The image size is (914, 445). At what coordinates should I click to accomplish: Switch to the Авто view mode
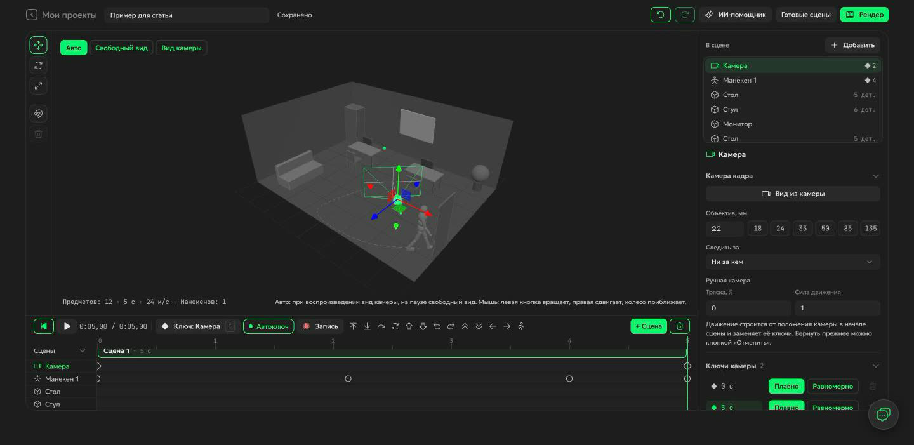(x=74, y=48)
